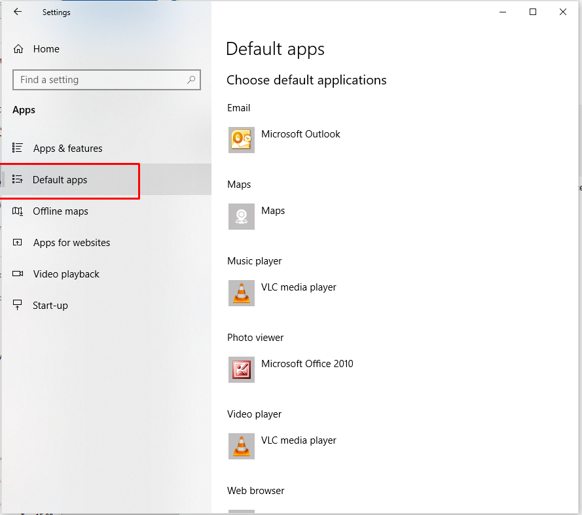This screenshot has height=515, width=582.
Task: Close the Settings window
Action: click(x=563, y=12)
